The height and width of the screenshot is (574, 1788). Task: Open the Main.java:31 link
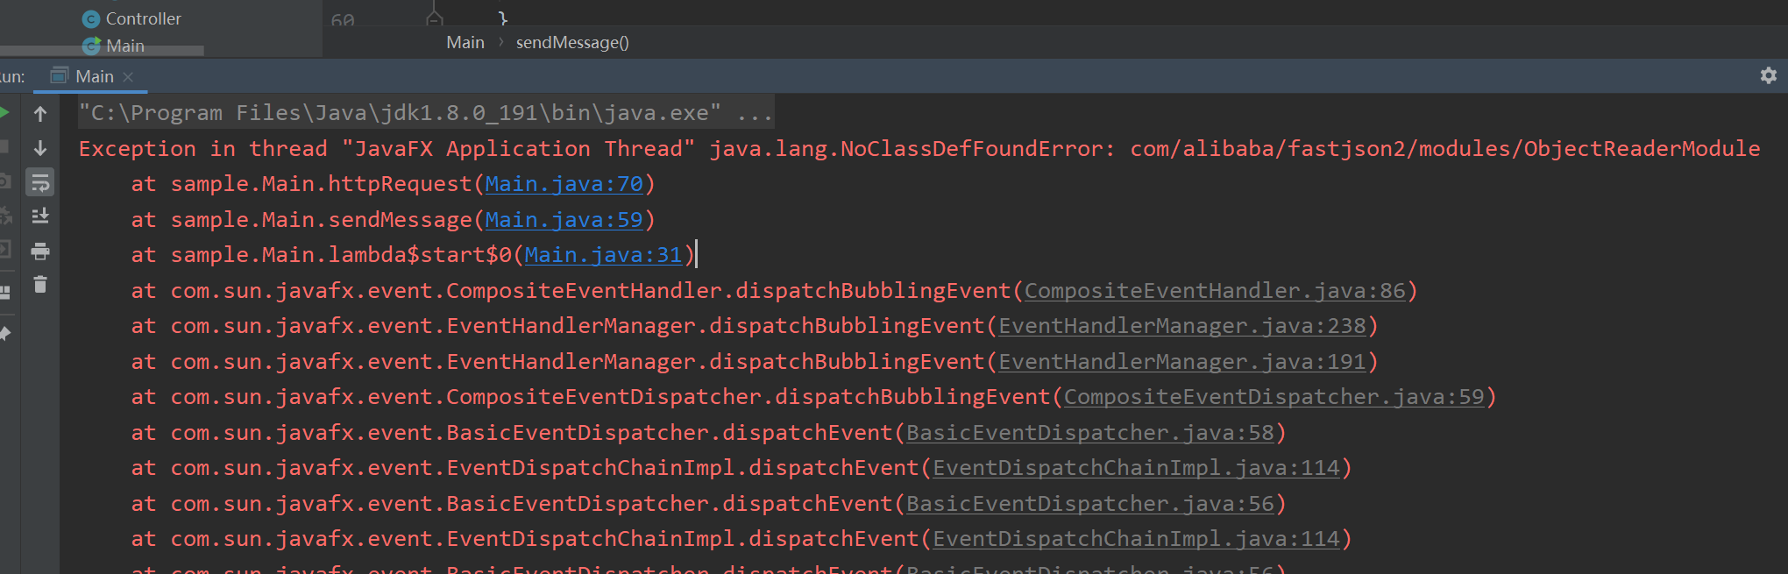click(603, 255)
